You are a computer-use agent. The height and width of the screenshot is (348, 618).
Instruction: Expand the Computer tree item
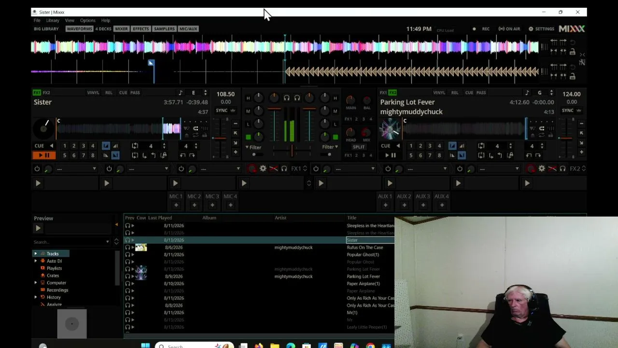click(x=35, y=283)
